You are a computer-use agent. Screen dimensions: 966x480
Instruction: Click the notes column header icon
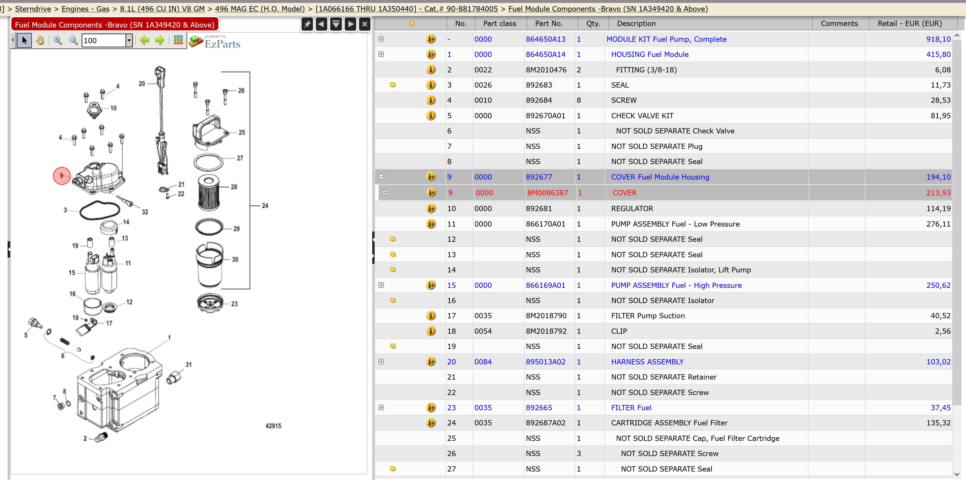click(412, 23)
